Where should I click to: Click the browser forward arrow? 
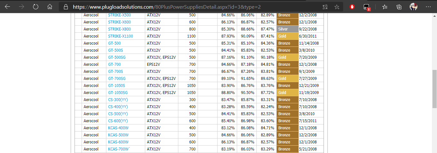click(x=22, y=6)
